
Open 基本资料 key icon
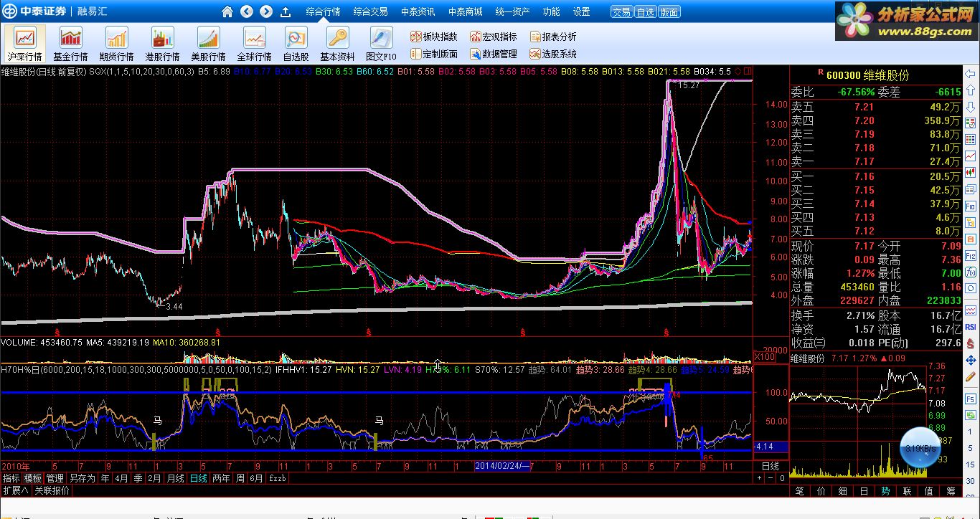click(337, 44)
